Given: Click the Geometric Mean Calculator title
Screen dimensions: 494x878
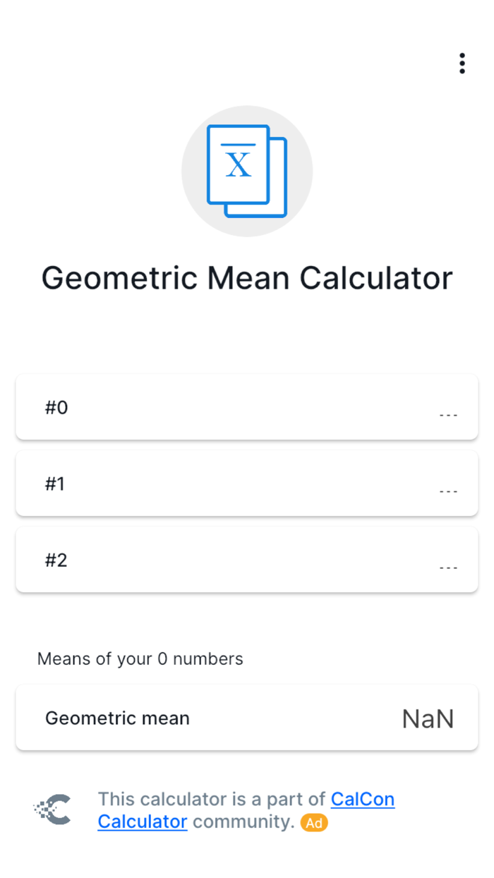Looking at the screenshot, I should coord(247,277).
